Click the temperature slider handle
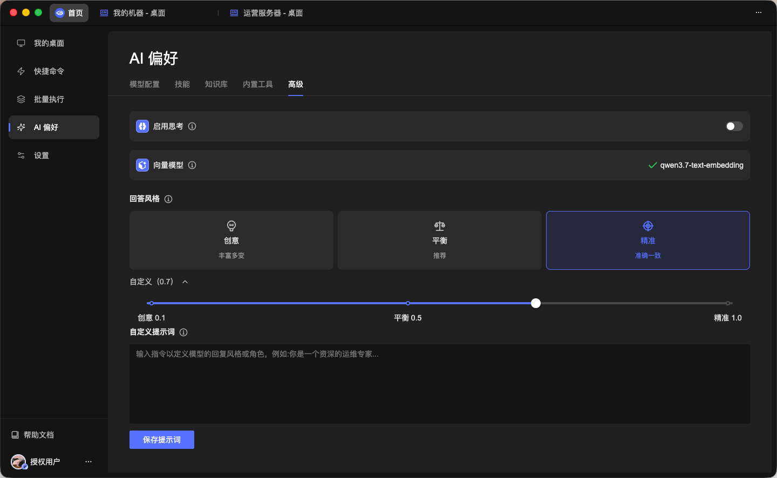Viewport: 777px width, 478px height. [536, 303]
